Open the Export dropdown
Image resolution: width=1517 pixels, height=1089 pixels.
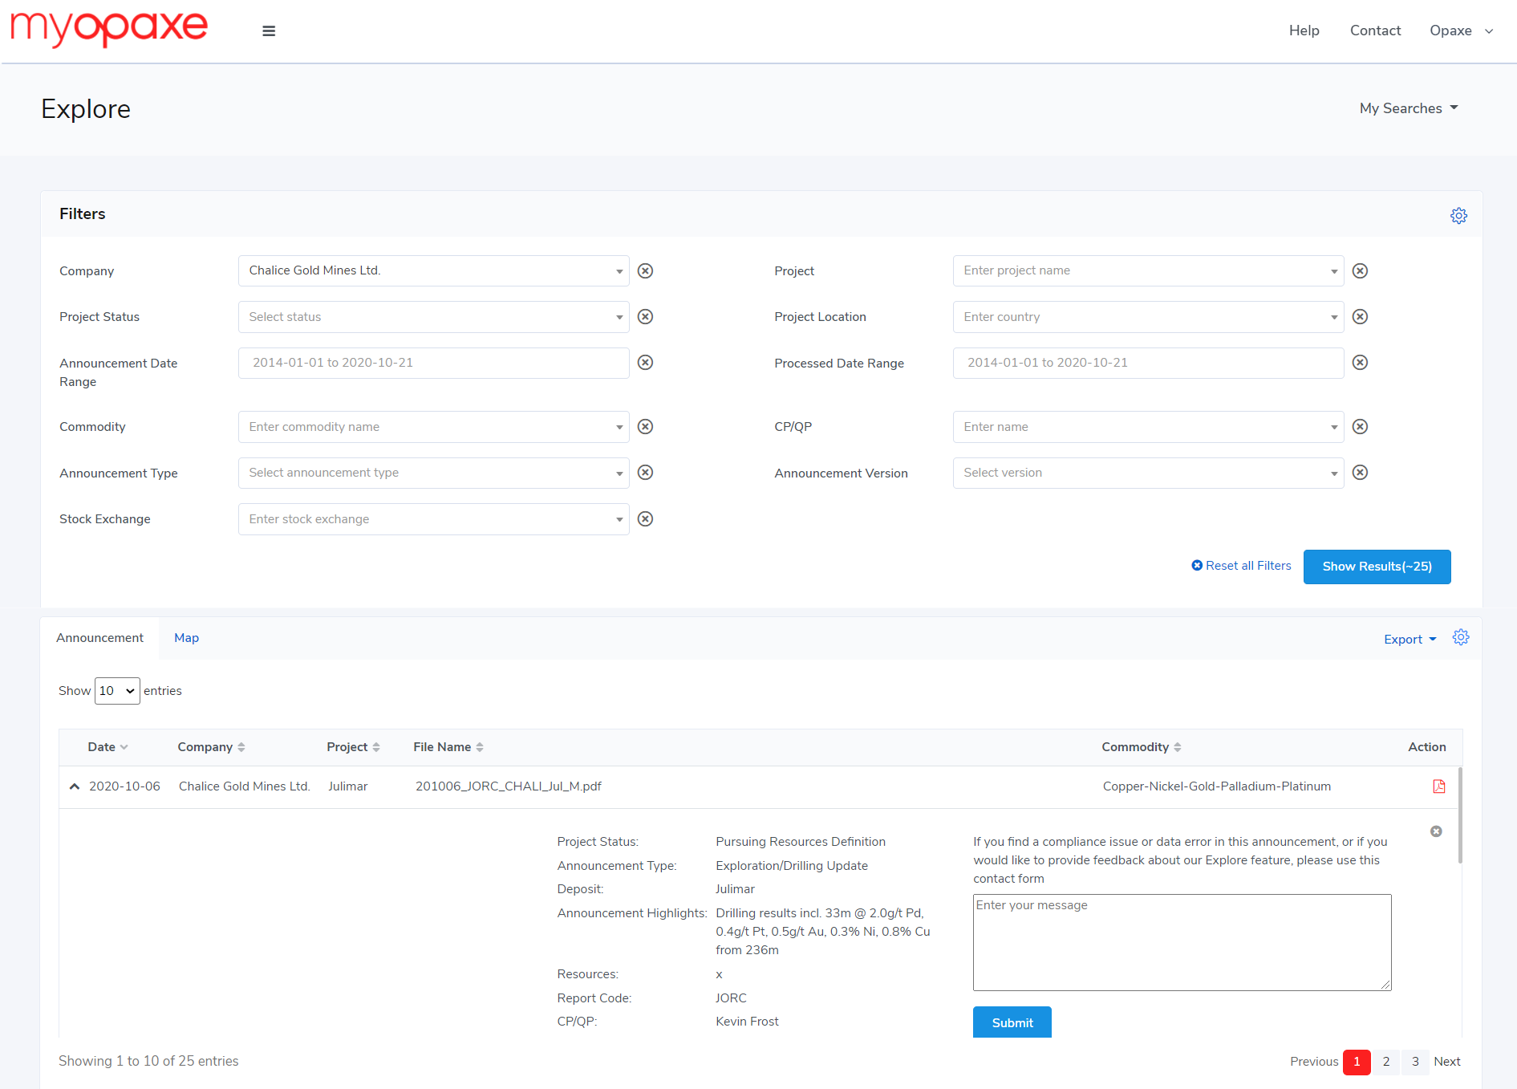coord(1410,640)
